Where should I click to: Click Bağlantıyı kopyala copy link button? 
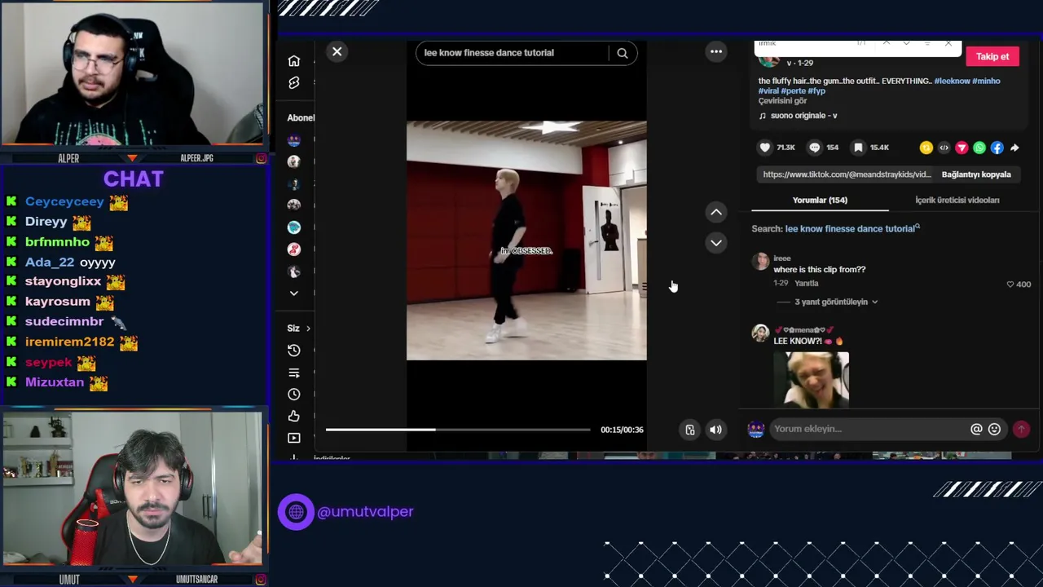[976, 174]
